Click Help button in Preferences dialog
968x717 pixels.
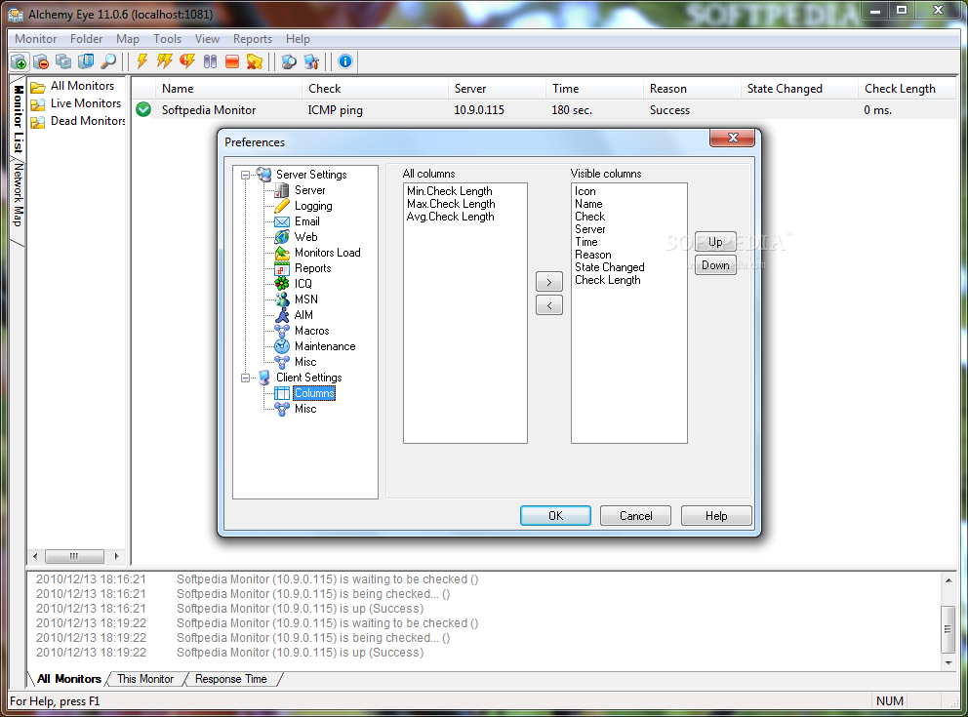pyautogui.click(x=716, y=516)
